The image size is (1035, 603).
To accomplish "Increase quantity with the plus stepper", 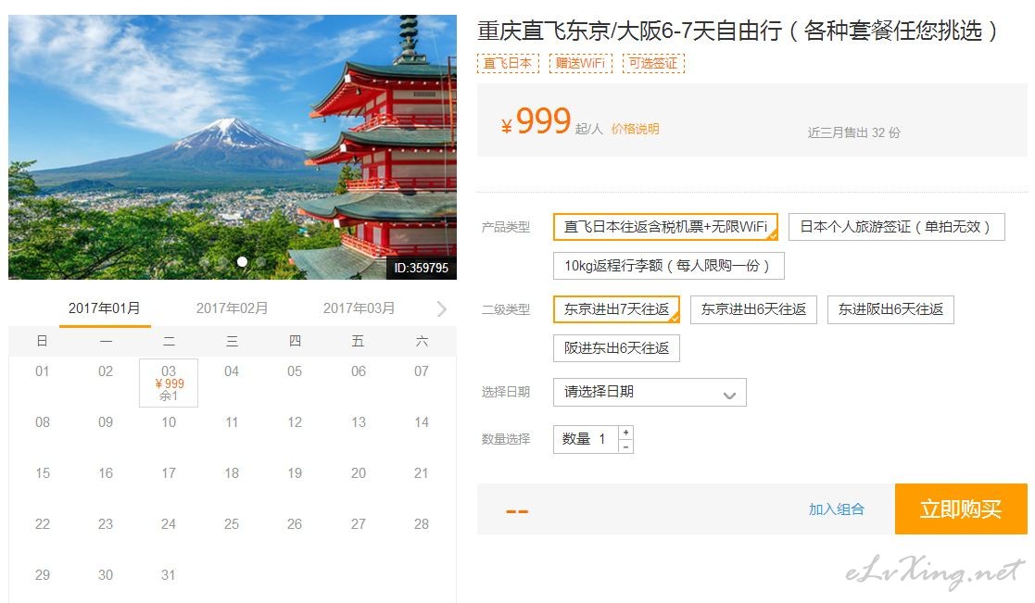I will click(x=625, y=433).
